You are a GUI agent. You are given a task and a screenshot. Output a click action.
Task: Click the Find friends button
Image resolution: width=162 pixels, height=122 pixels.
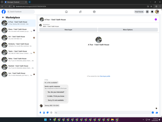point(139,12)
